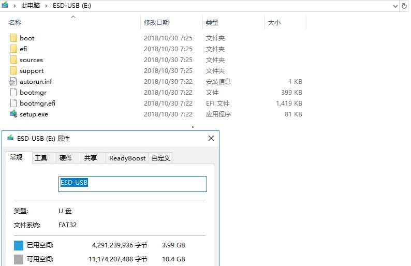
Task: Click the gray 可用空间 color swatch
Action: tap(19, 259)
